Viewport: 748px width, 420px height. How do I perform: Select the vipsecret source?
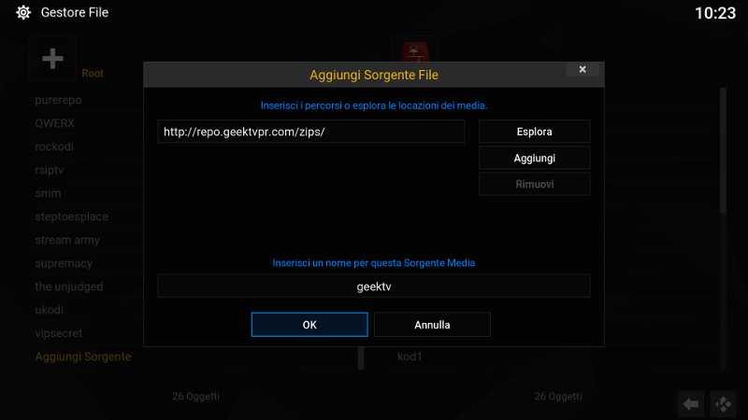coord(59,333)
